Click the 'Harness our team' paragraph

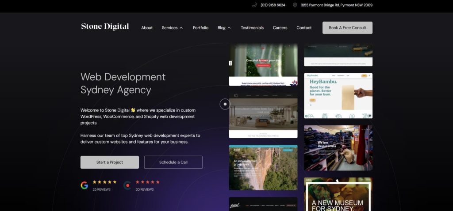pyautogui.click(x=140, y=139)
